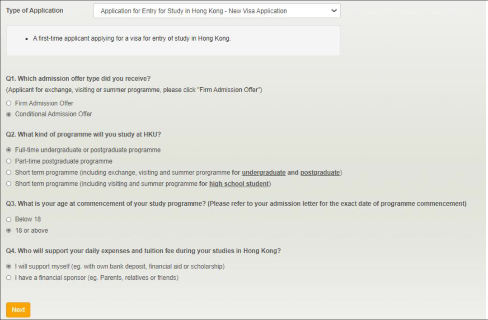488x320 pixels.
Task: Open the Type of Application dropdown
Action: pyautogui.click(x=216, y=11)
